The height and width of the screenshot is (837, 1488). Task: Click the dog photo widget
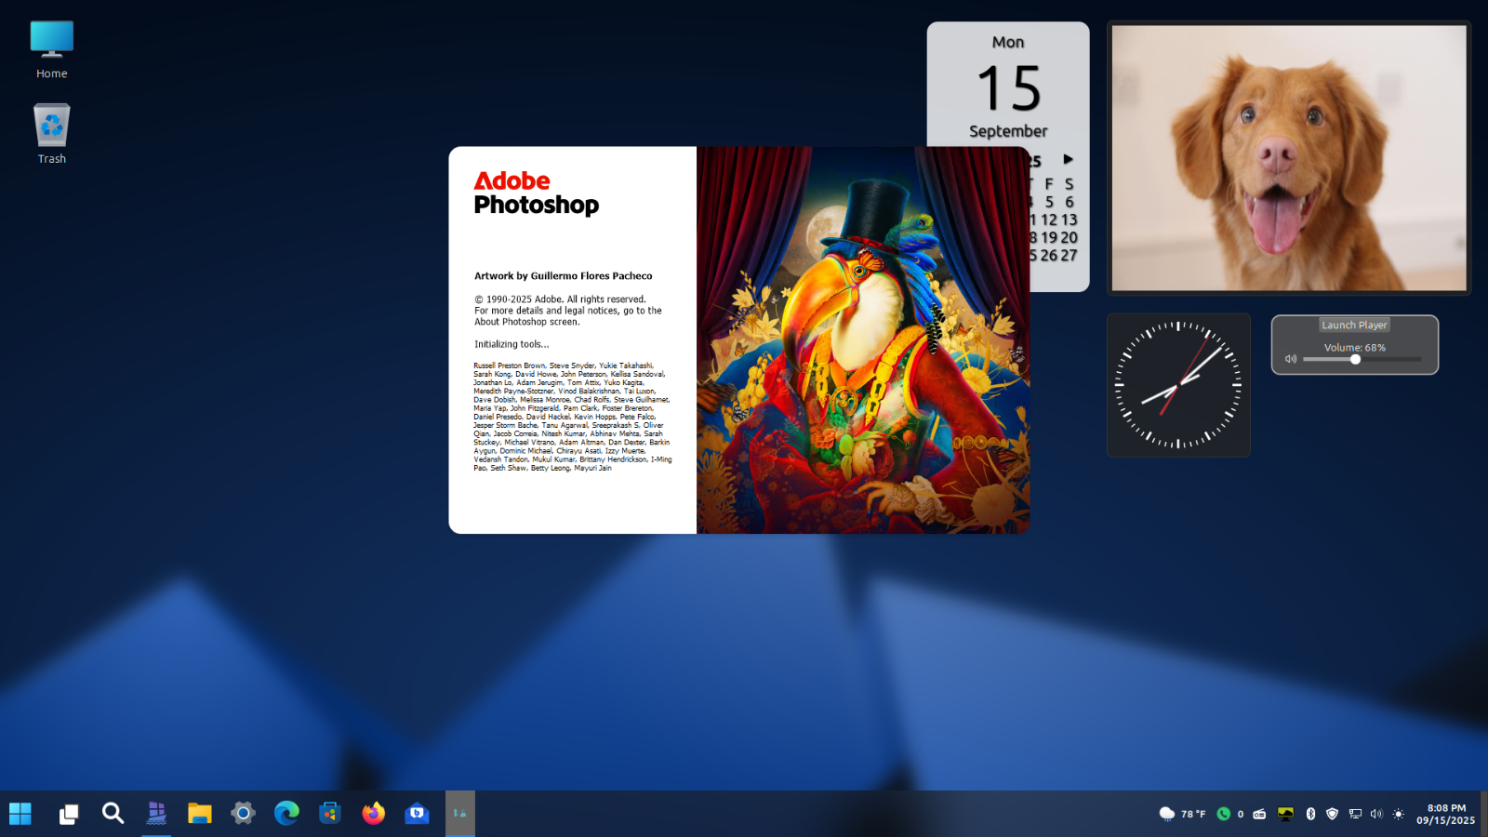point(1288,158)
